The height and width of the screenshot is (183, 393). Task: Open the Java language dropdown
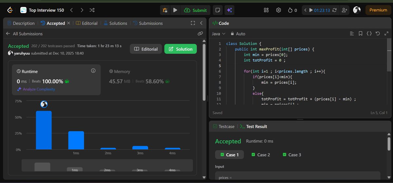tap(219, 34)
